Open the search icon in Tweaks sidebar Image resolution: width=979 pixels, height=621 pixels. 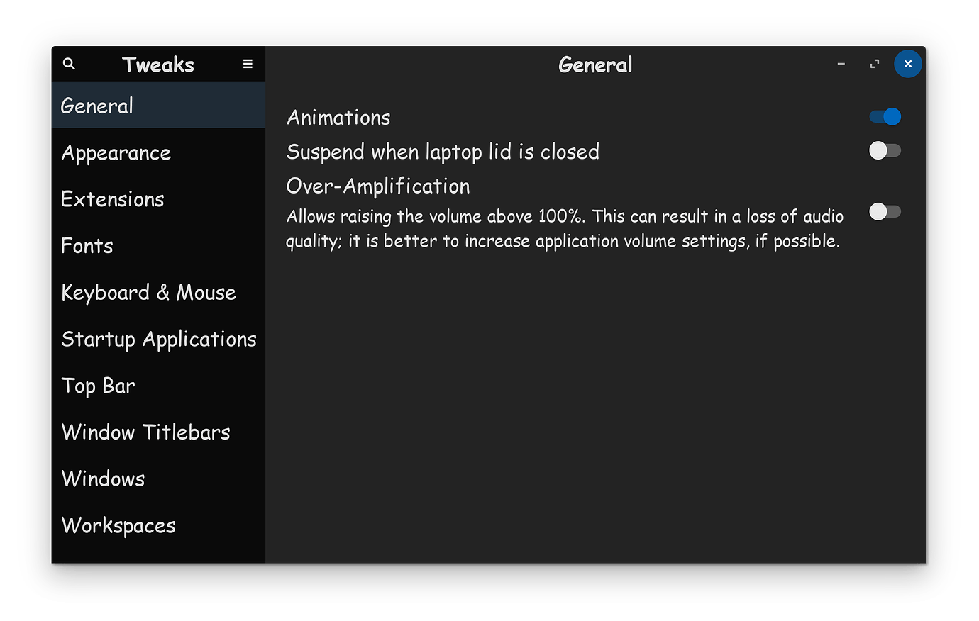(69, 64)
